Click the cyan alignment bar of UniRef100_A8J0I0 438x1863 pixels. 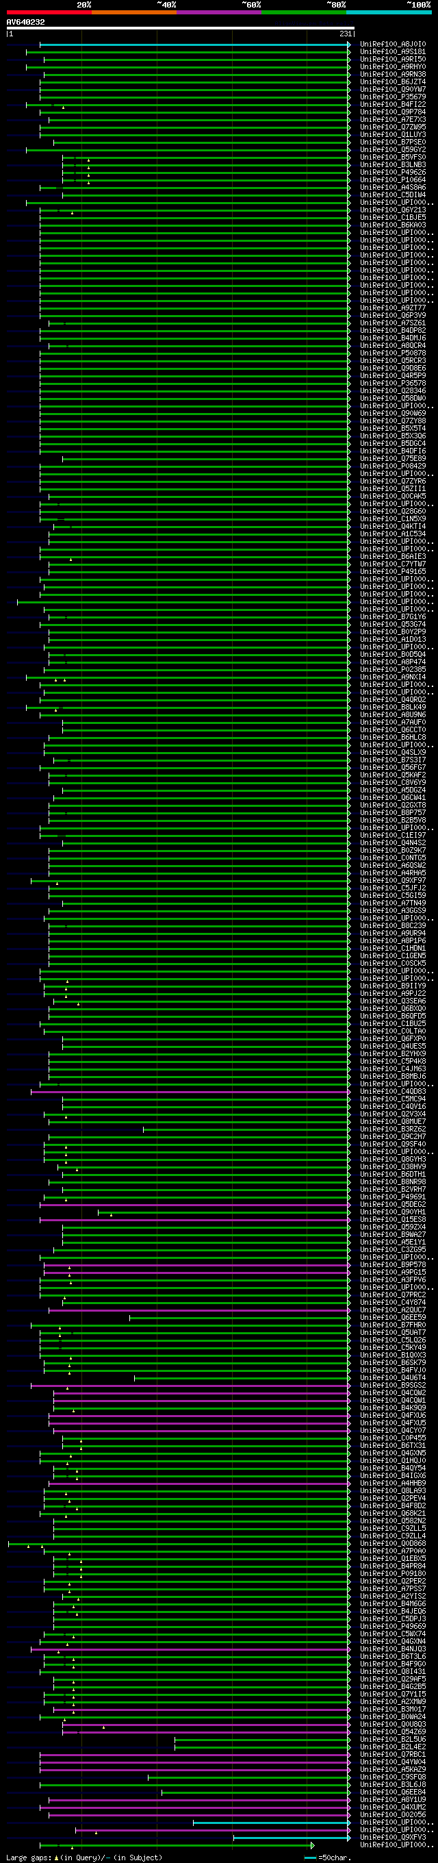[194, 45]
